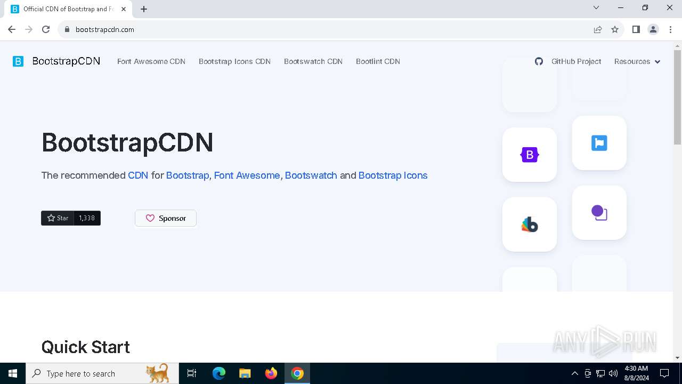682x384 pixels.
Task: Follow the Font Awesome link in tagline
Action: 247,175
